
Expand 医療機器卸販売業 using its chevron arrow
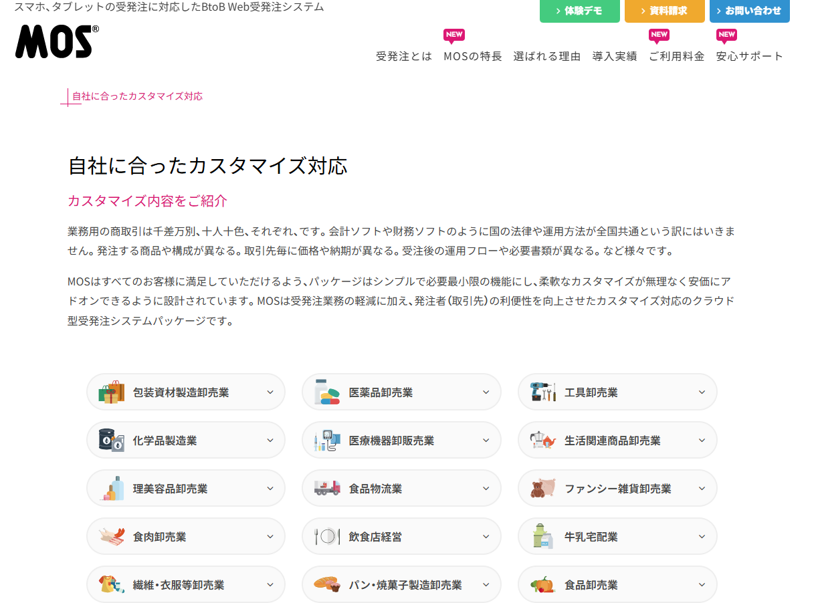[x=486, y=441]
